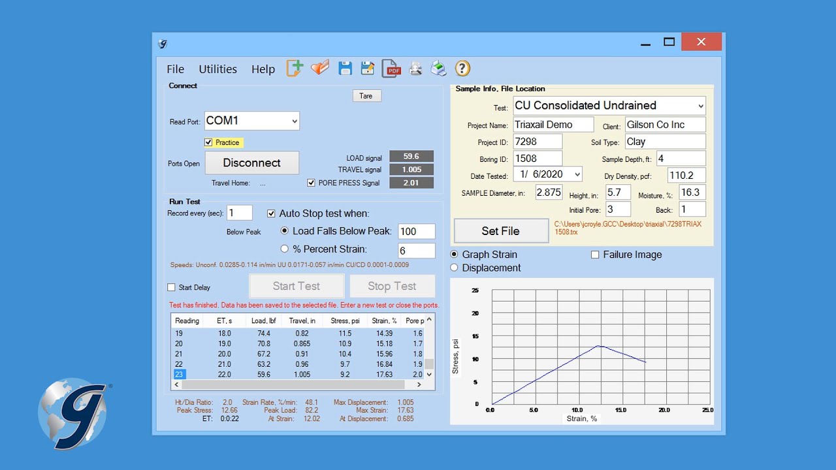The width and height of the screenshot is (836, 470).
Task: Select Load Falls Below Peak option
Action: (x=285, y=231)
